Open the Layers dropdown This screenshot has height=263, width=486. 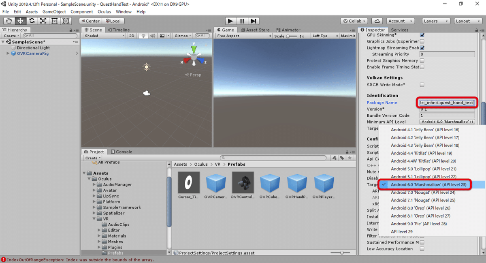tap(436, 21)
